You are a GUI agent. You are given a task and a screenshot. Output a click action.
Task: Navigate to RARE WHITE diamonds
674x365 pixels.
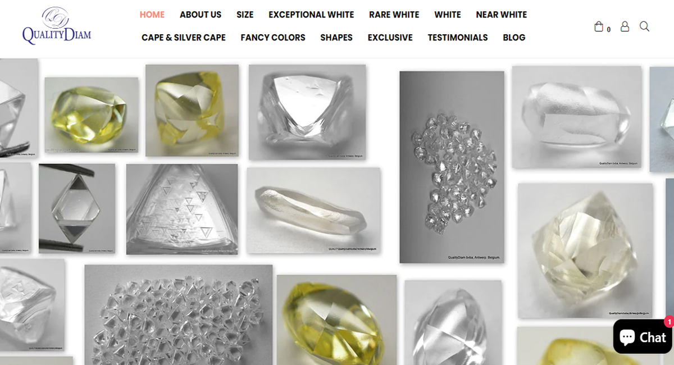394,15
